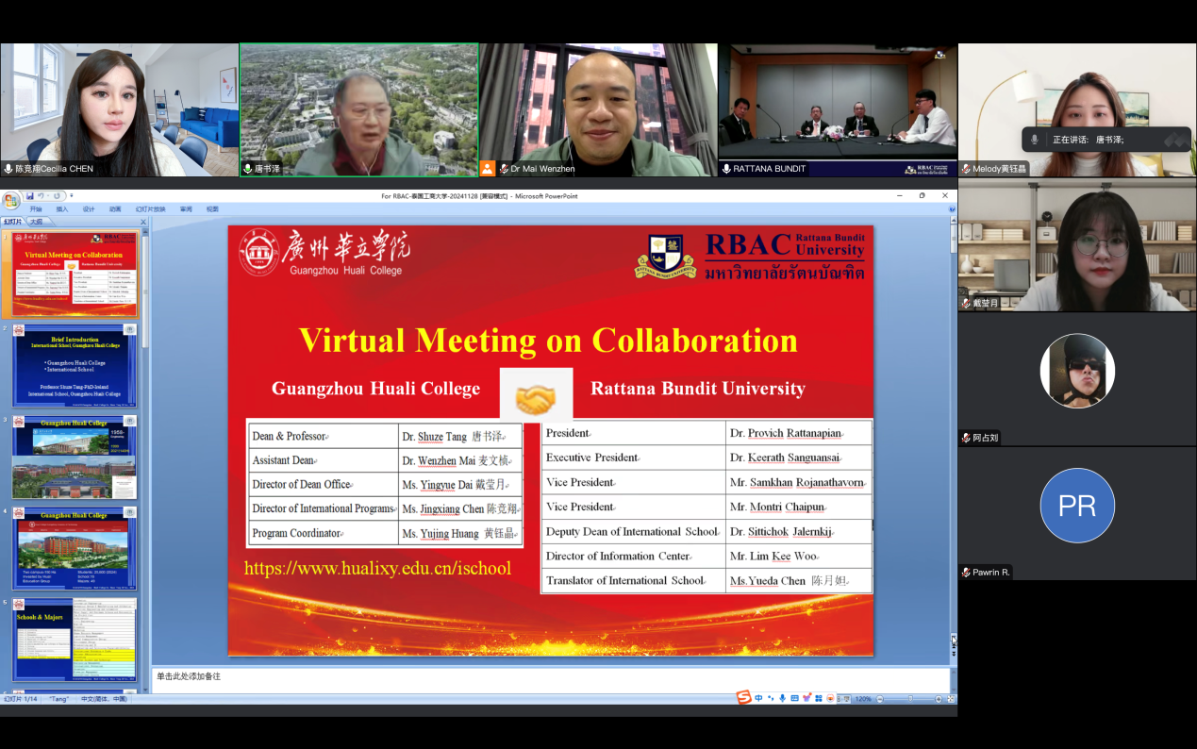Toggle Sogou Chinese/English input mode

pos(758,697)
